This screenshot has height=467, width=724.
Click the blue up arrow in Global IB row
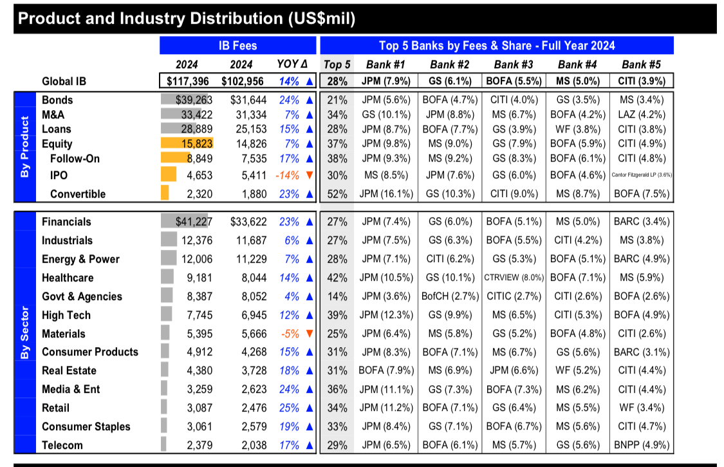click(x=310, y=81)
